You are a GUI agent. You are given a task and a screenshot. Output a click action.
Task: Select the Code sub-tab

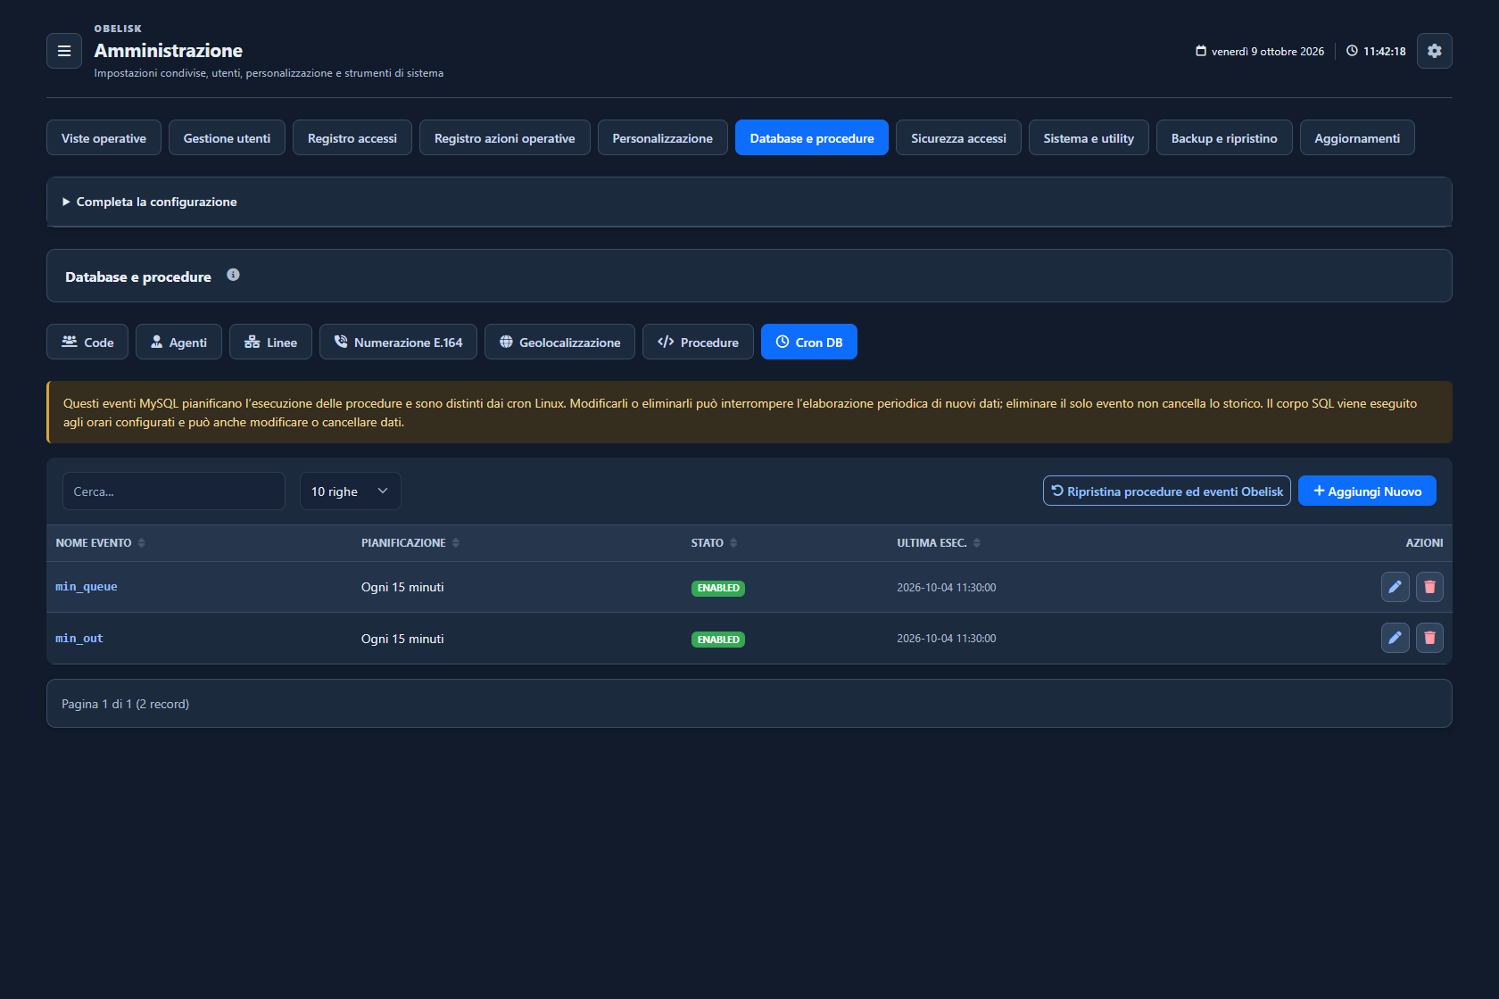[x=87, y=342]
